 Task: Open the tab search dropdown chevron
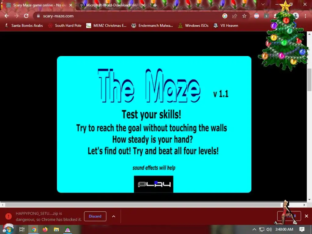pyautogui.click(x=263, y=4)
